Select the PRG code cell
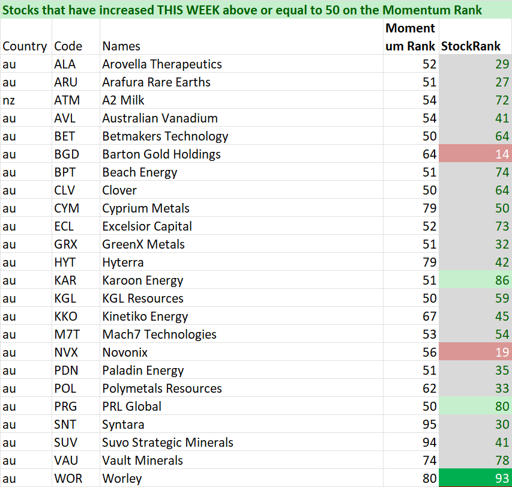The height and width of the screenshot is (487, 512). pos(76,406)
